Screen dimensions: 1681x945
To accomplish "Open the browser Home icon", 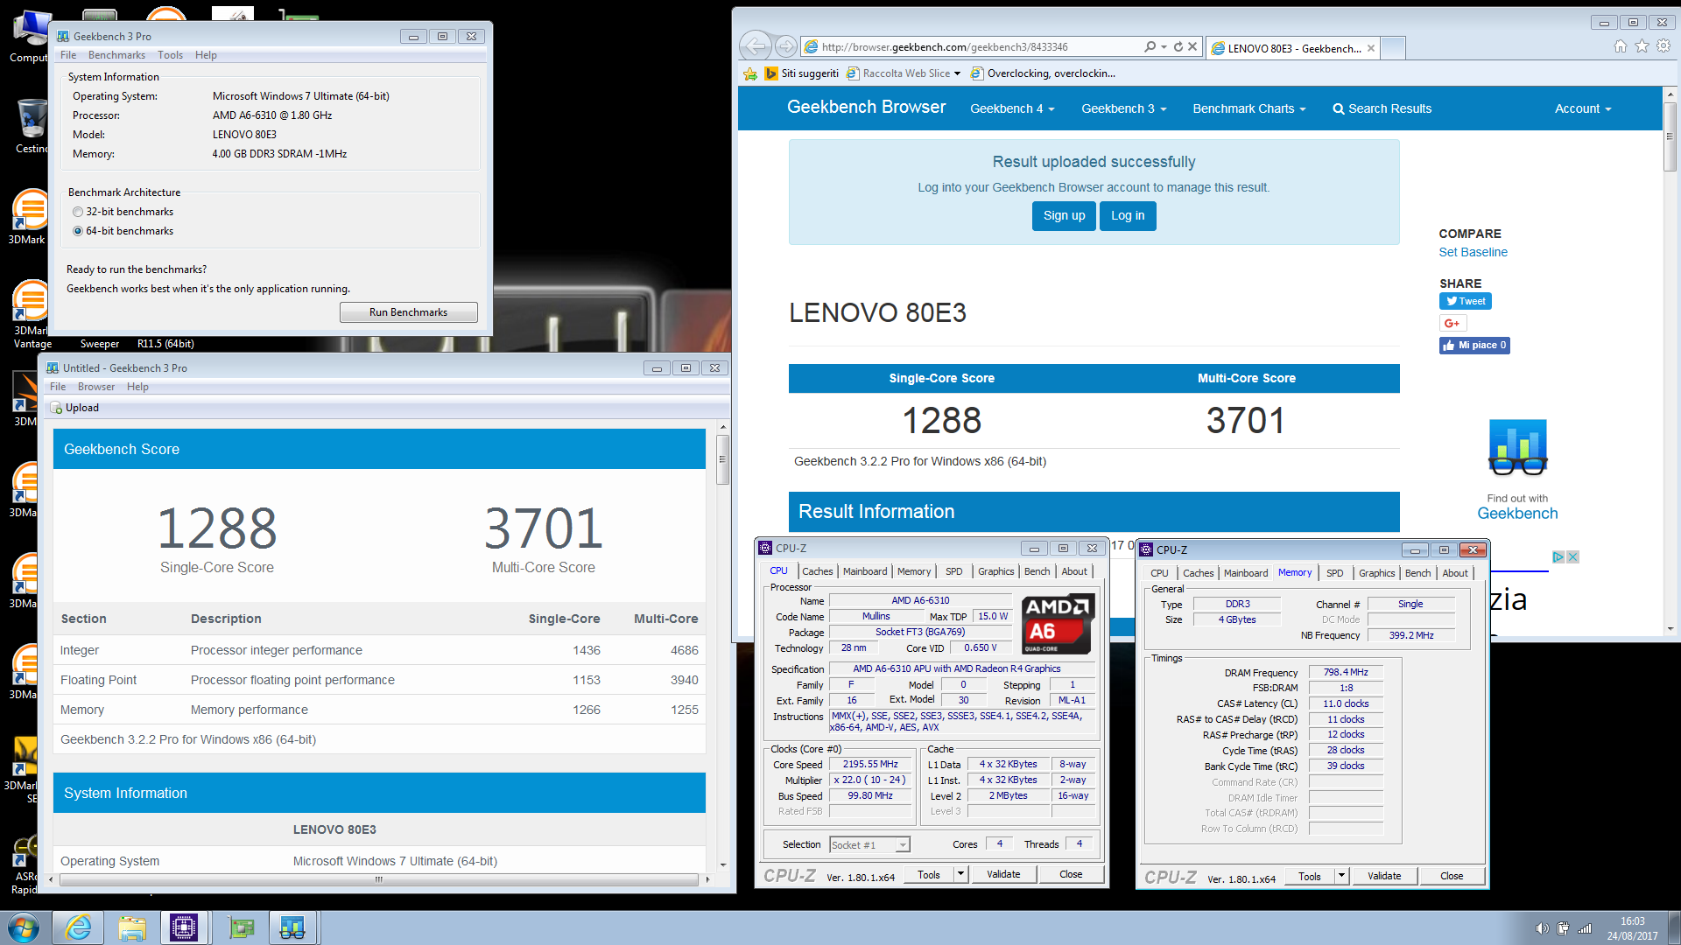I will (1621, 46).
